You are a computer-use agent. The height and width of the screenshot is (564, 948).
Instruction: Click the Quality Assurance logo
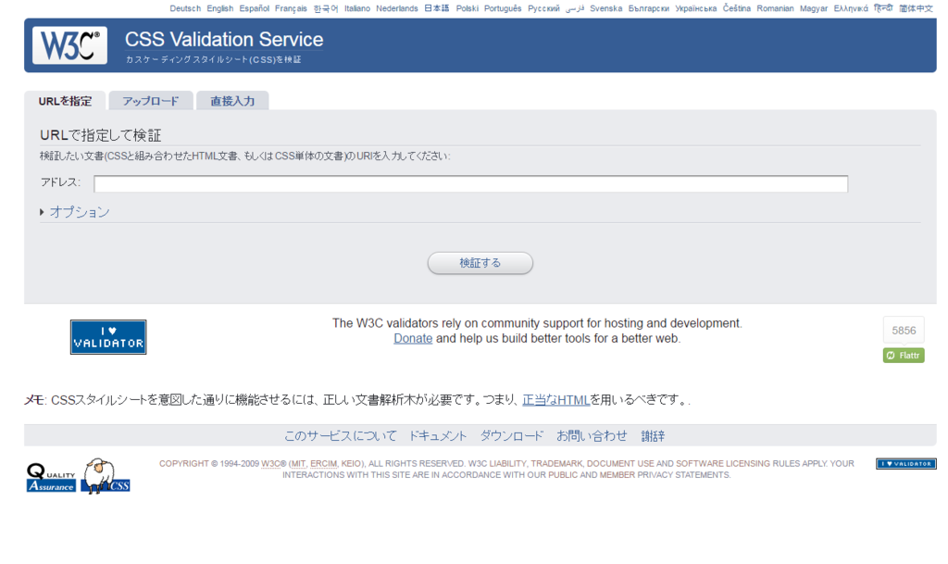[51, 478]
